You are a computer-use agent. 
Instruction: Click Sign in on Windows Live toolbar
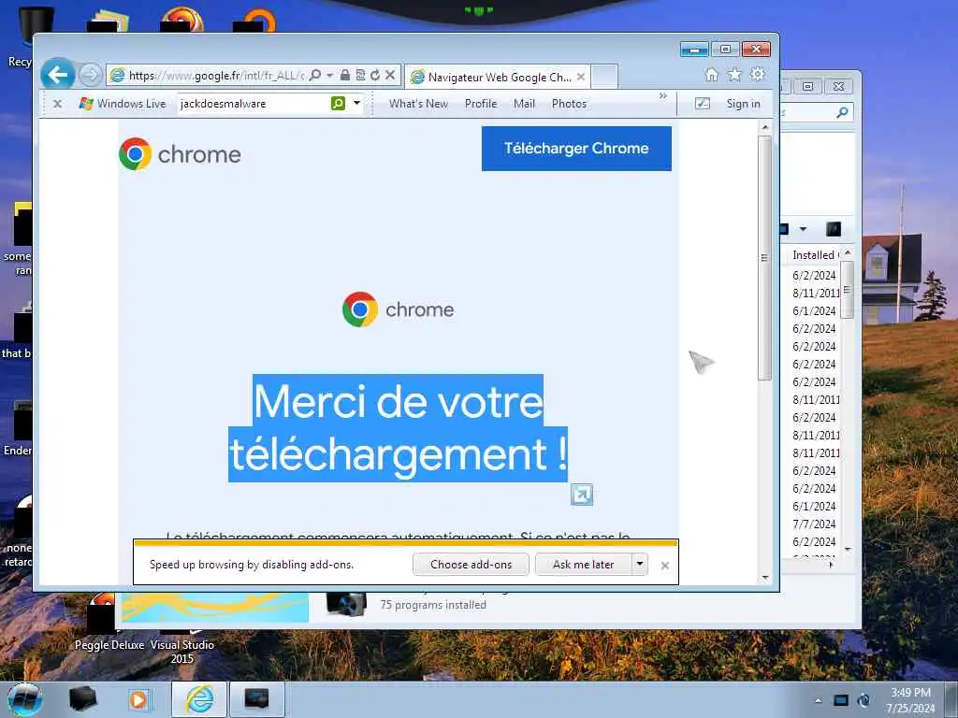pos(743,104)
